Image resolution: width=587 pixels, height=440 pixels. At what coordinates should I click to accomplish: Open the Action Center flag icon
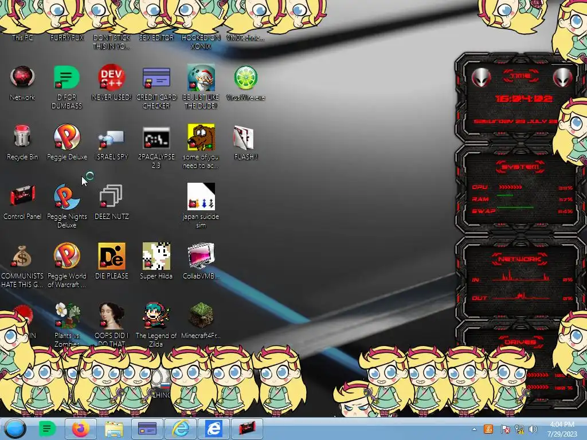point(505,429)
